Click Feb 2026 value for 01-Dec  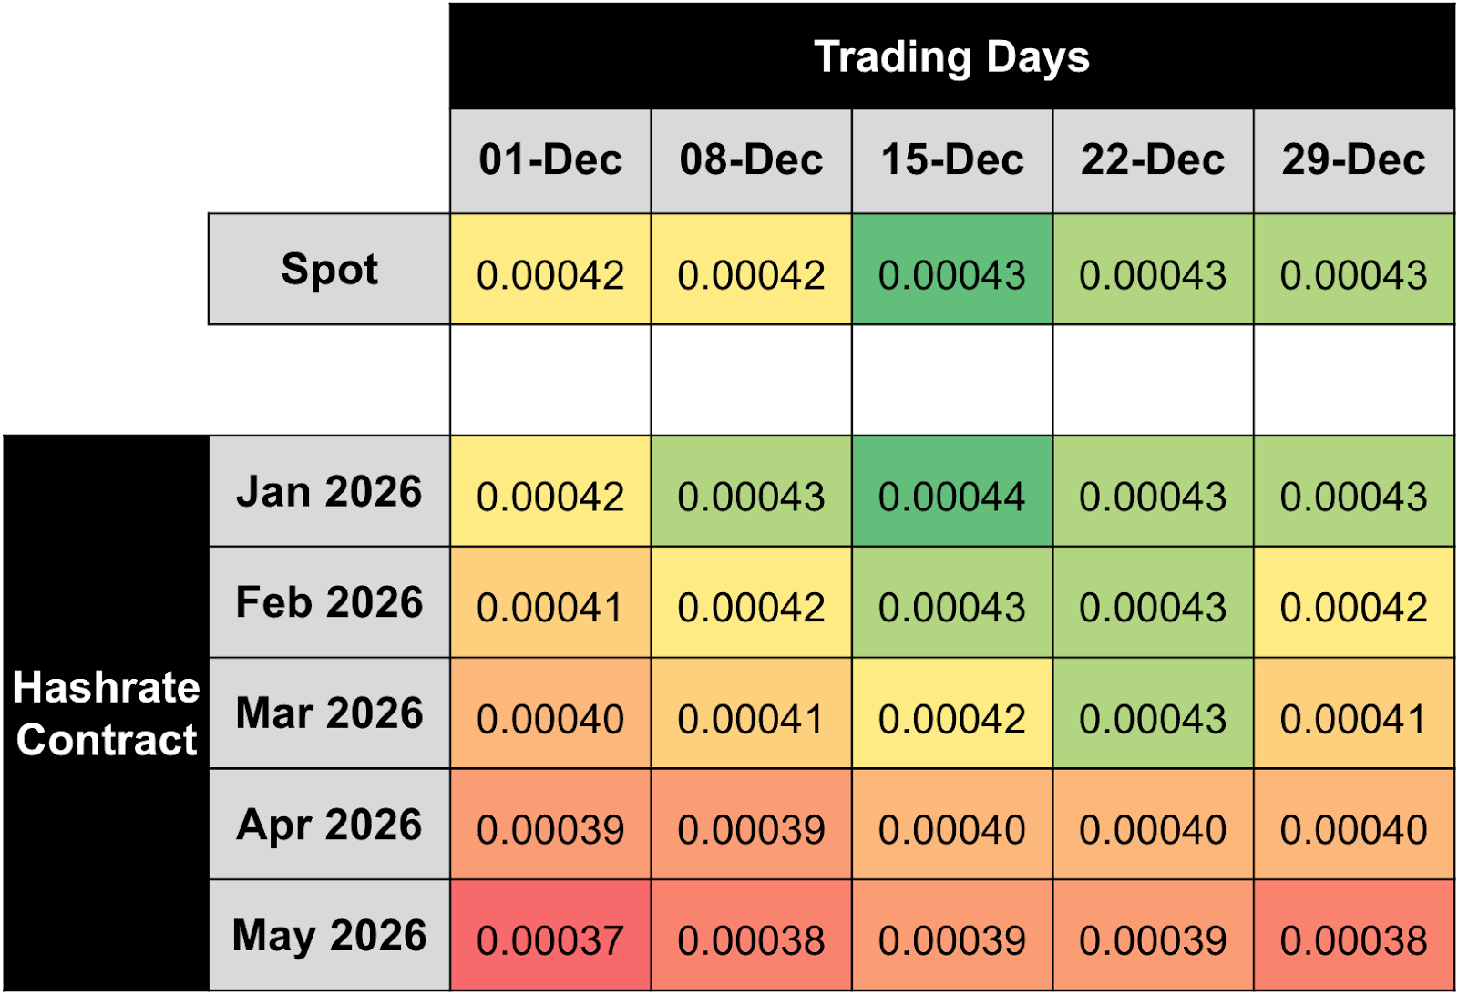coord(550,607)
